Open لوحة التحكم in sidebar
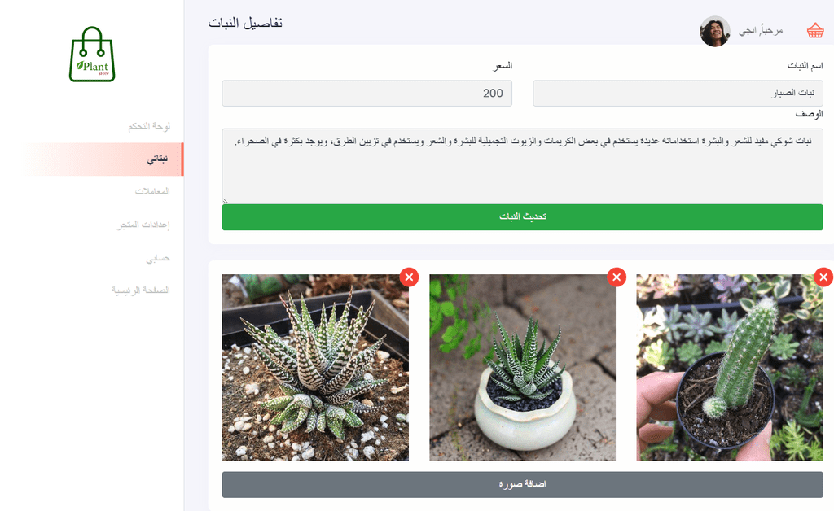Screen dimensions: 834x511 tap(149, 126)
